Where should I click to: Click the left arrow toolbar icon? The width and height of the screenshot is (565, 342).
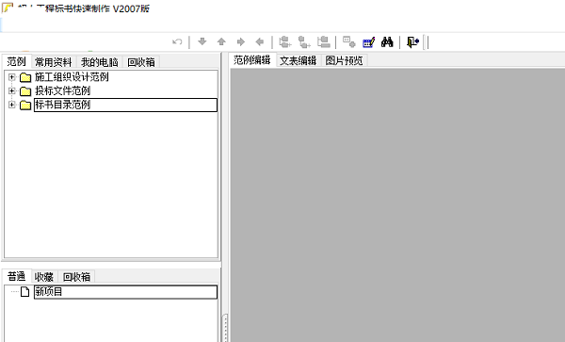tap(260, 41)
